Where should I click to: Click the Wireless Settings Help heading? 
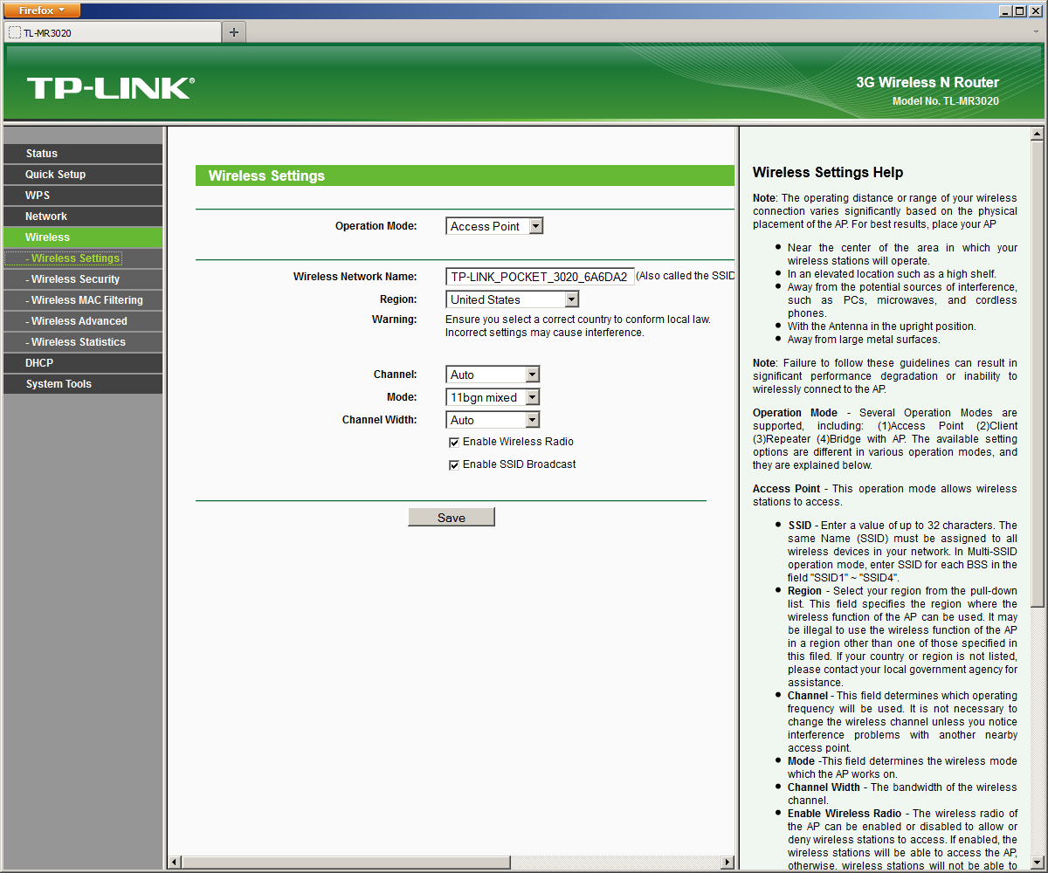[x=828, y=173]
